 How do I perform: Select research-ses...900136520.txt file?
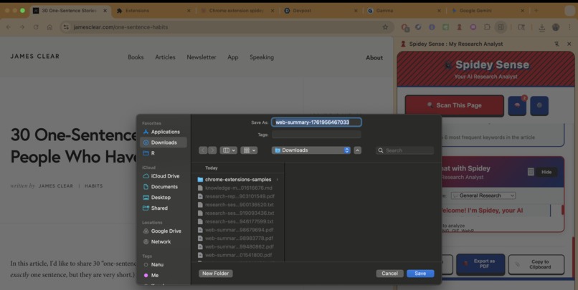pyautogui.click(x=238, y=205)
